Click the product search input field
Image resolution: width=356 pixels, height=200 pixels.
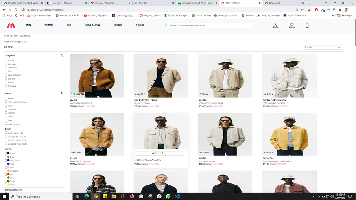[211, 25]
